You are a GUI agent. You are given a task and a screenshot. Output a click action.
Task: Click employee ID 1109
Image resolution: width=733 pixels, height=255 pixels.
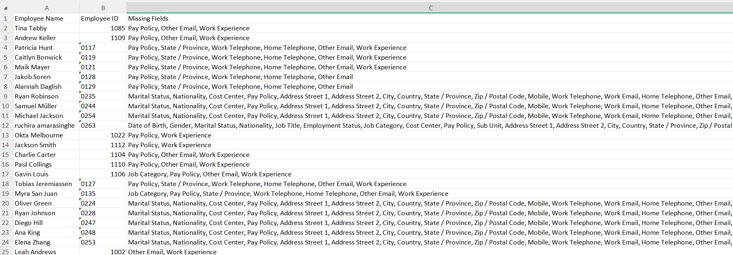103,38
